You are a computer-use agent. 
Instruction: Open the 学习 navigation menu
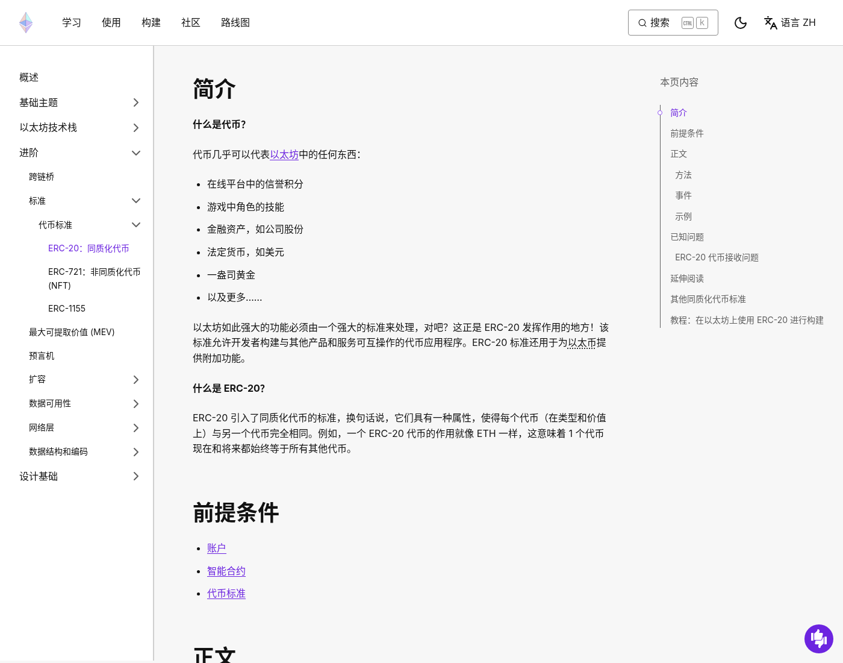72,23
